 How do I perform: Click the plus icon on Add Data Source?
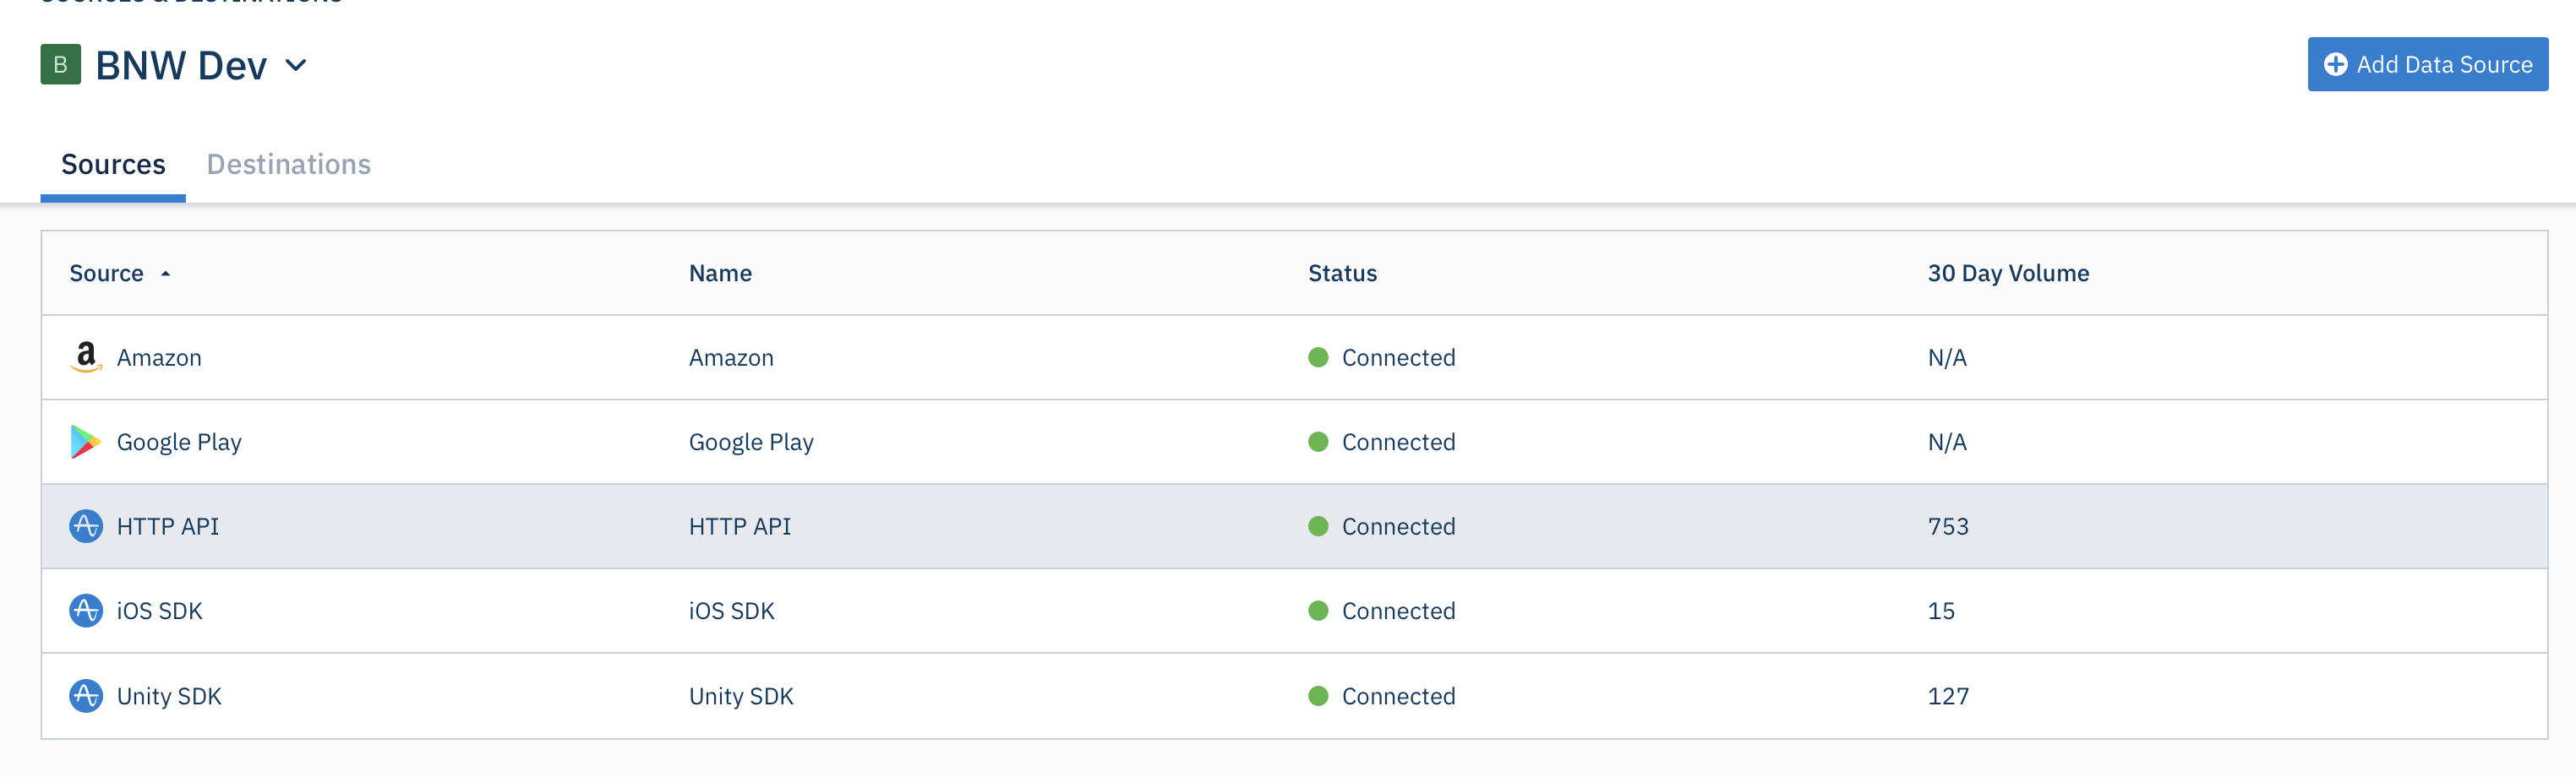pyautogui.click(x=2335, y=65)
